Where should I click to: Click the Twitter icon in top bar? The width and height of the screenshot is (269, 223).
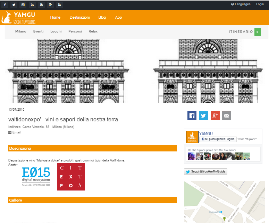tap(14, 5)
